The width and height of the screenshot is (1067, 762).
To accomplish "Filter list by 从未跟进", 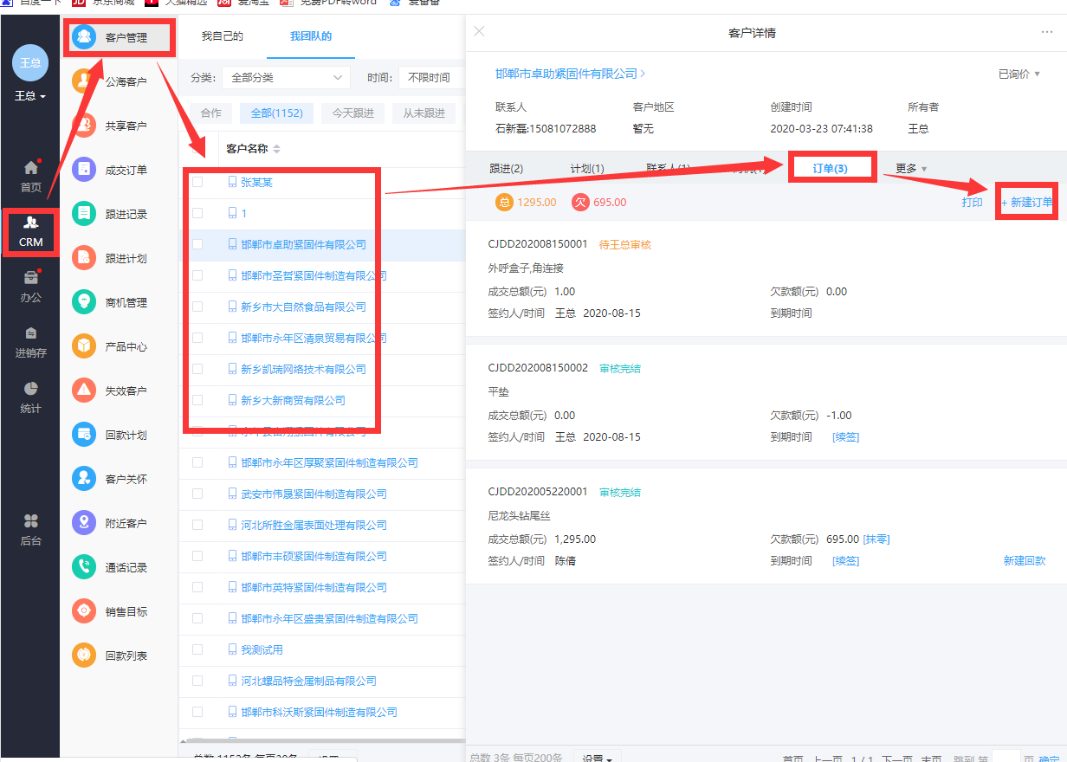I will (x=424, y=113).
